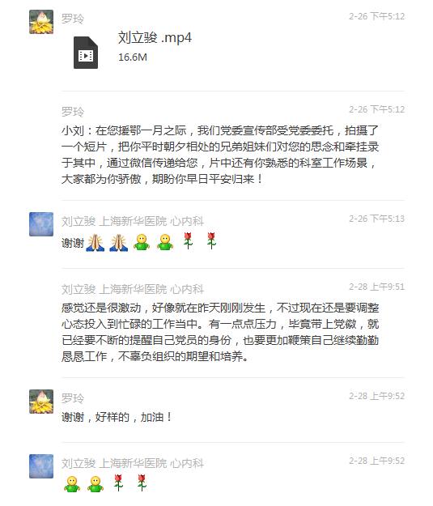Click first rose emoji in 谢谢 message
433x506 pixels.
click(188, 240)
